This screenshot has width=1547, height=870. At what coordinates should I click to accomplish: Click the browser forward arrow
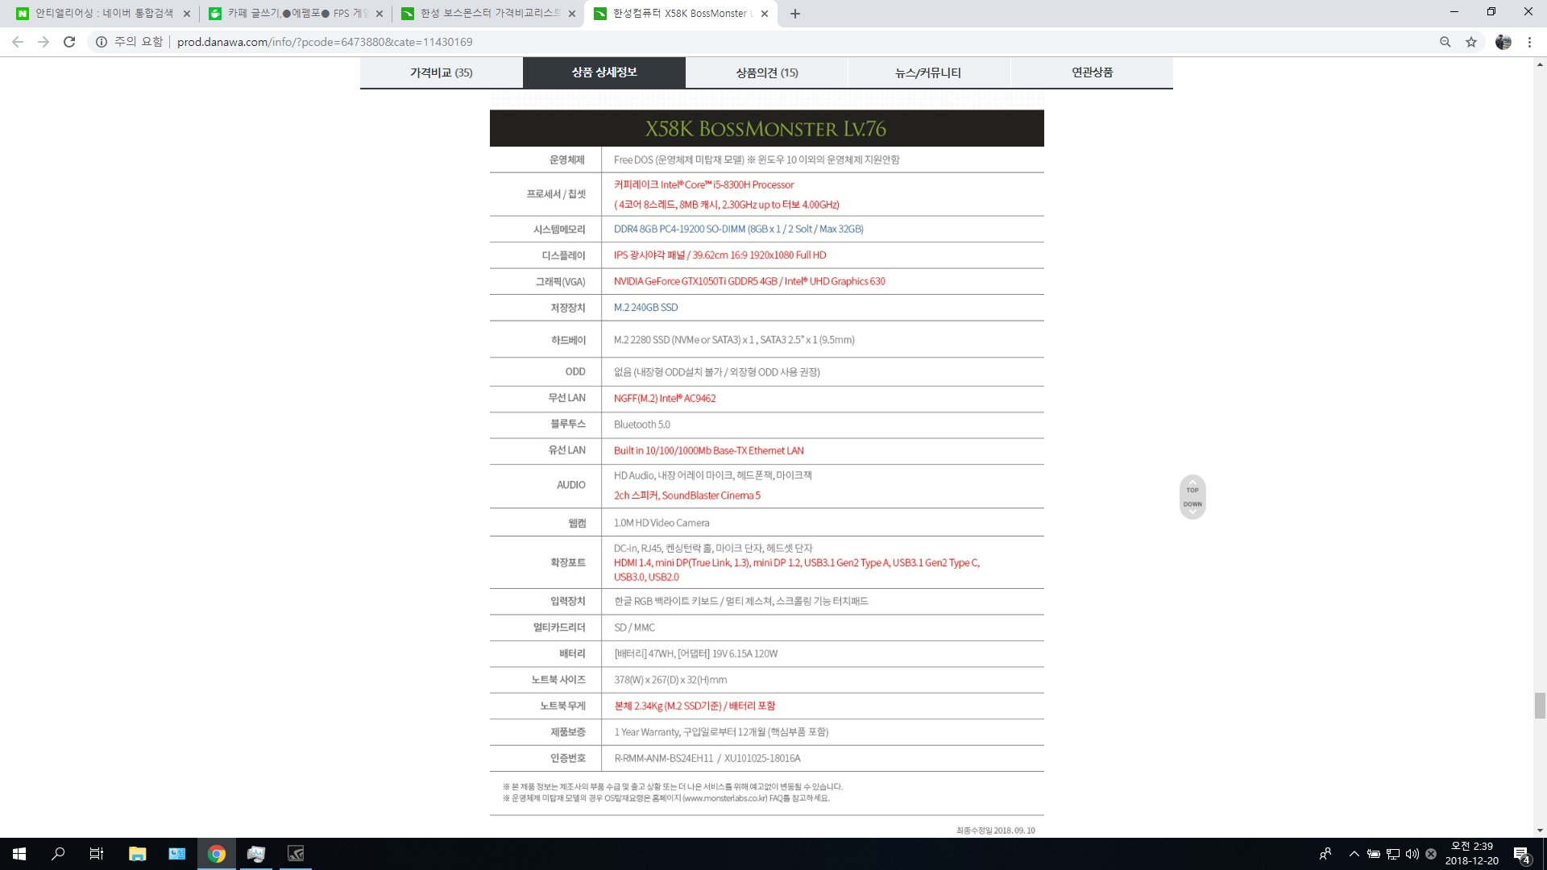pos(44,42)
